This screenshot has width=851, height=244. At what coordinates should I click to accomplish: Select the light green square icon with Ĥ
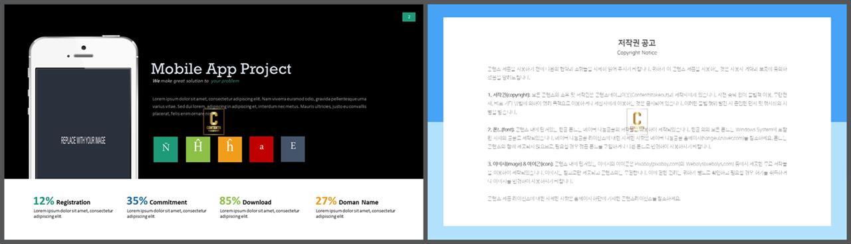click(x=197, y=150)
